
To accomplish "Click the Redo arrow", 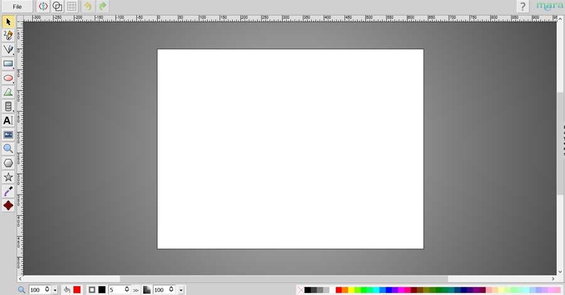I will [x=103, y=6].
